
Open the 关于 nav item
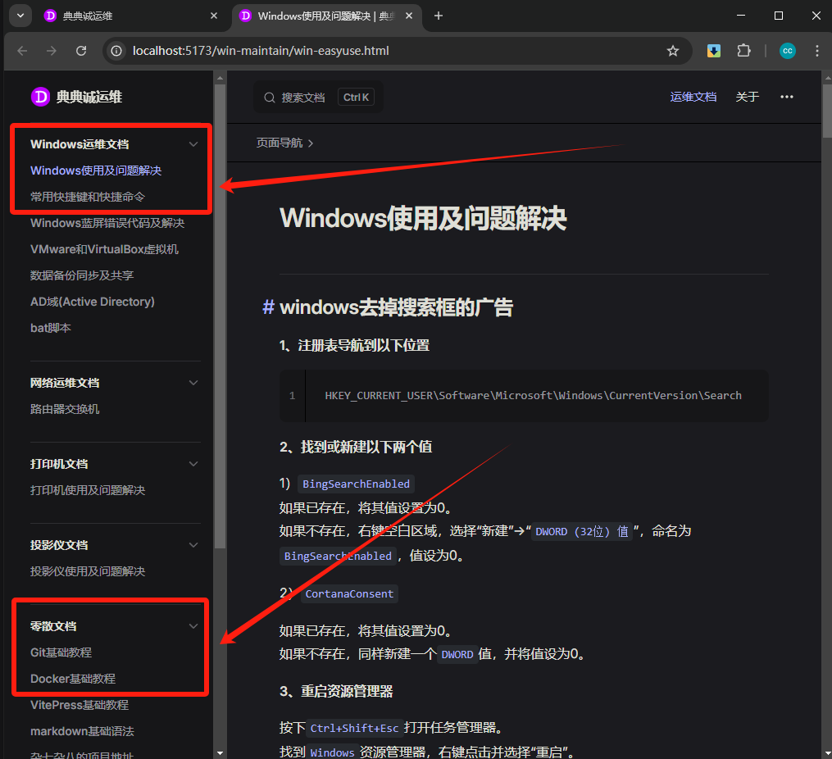tap(747, 97)
